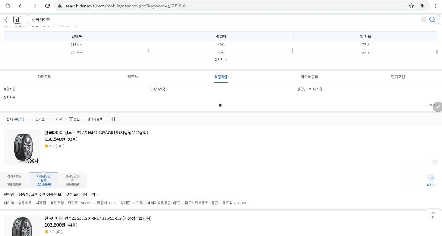Filter by 승용차용 vehicle type
The width and height of the screenshot is (442, 236).
coord(9,89)
